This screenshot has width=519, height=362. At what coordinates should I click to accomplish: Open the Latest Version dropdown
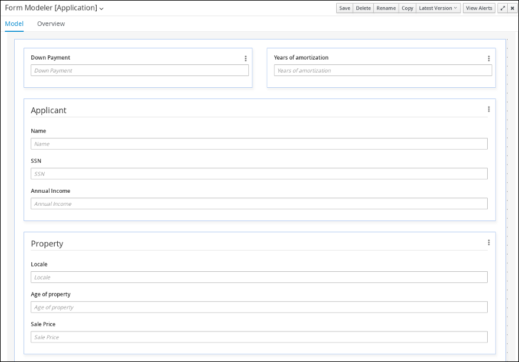tap(438, 8)
